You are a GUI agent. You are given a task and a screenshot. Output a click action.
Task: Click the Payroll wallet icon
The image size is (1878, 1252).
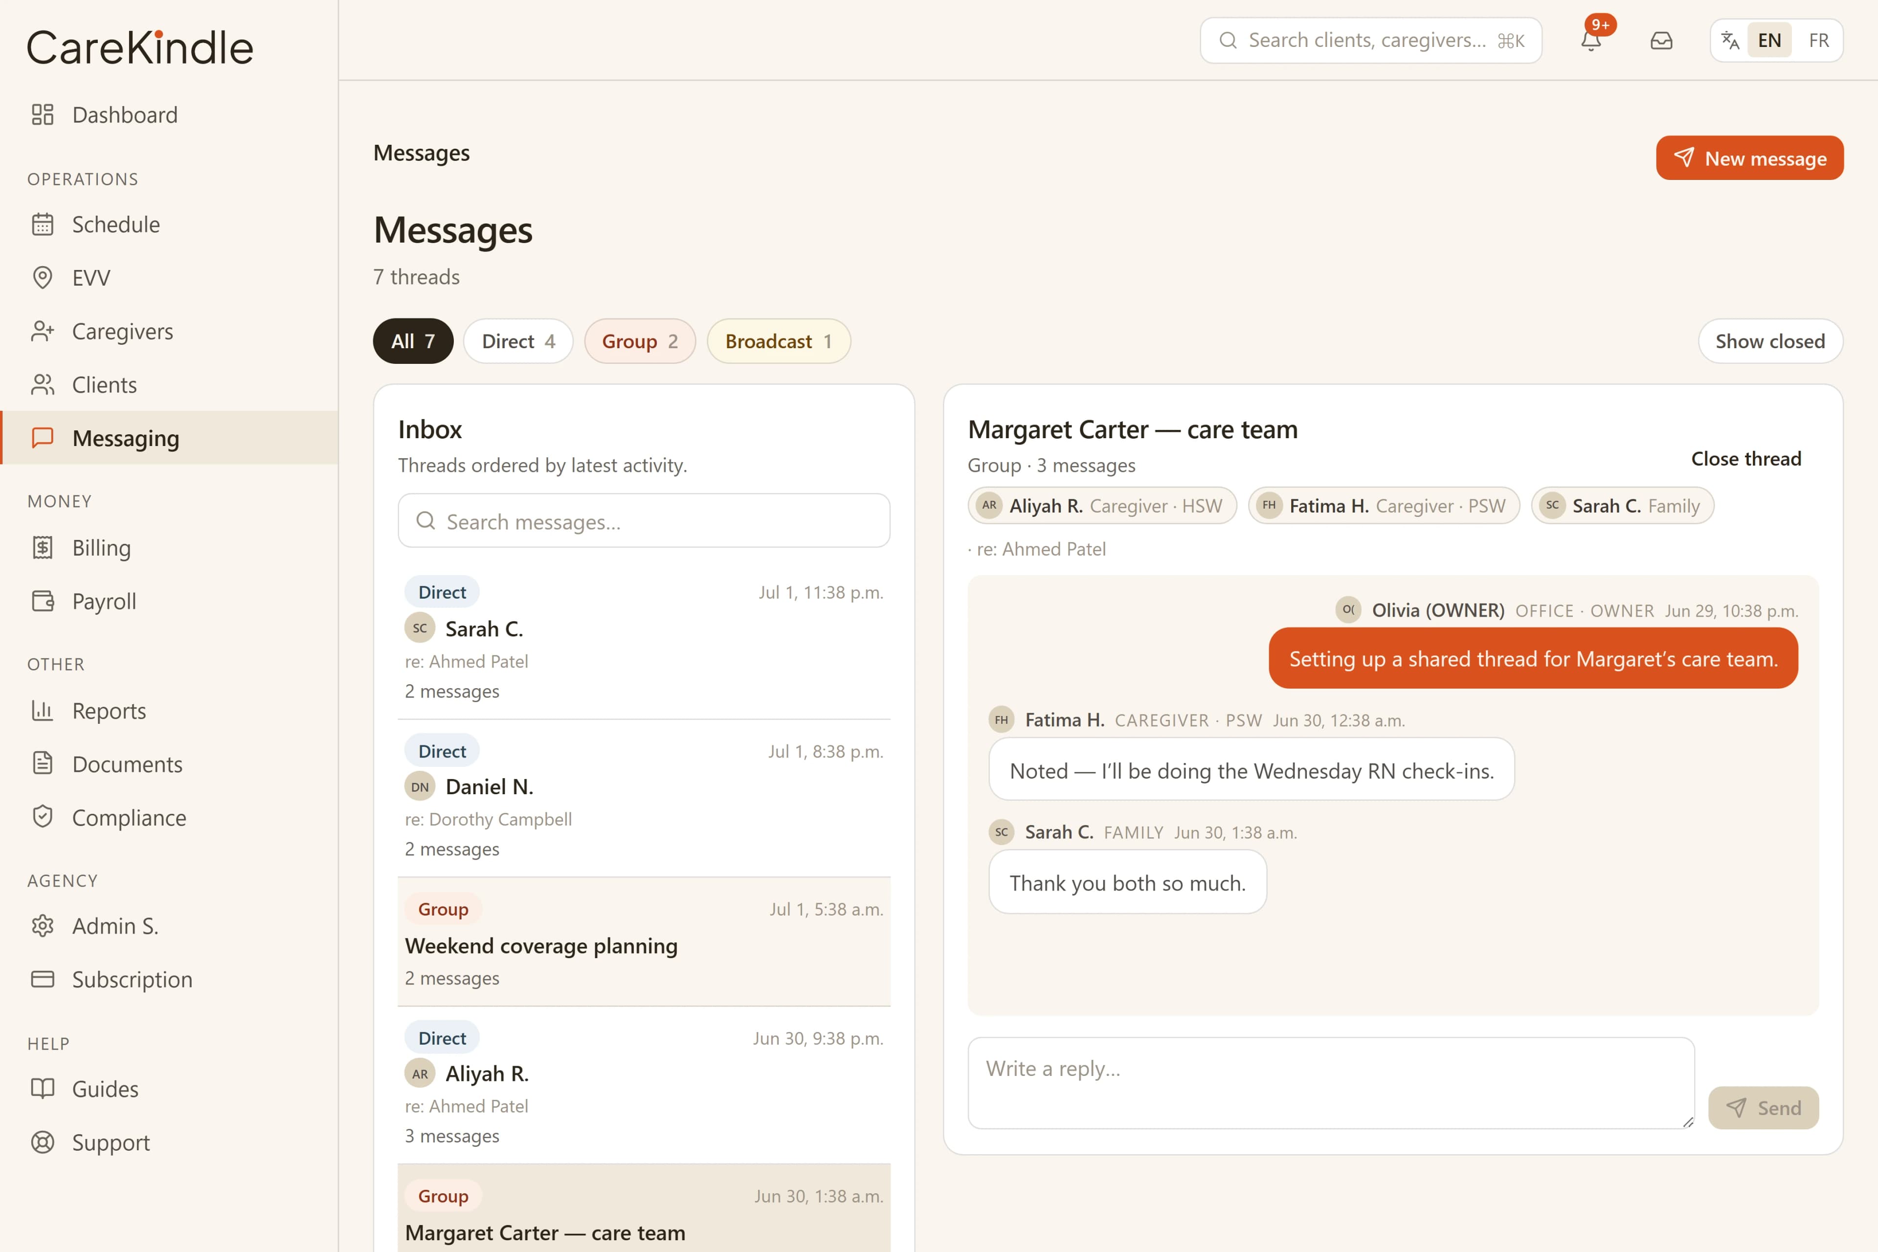tap(43, 601)
